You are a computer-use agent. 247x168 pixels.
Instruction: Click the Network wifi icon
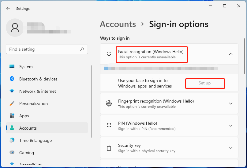click(x=12, y=91)
